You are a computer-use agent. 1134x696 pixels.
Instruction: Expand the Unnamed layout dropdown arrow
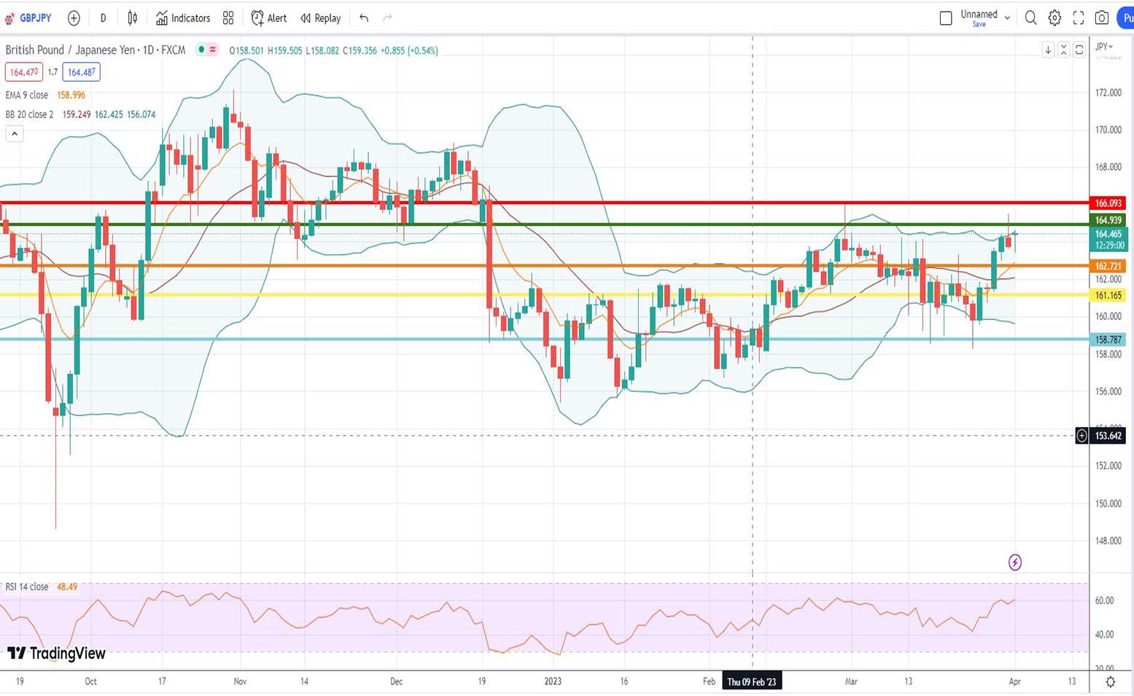(1007, 18)
